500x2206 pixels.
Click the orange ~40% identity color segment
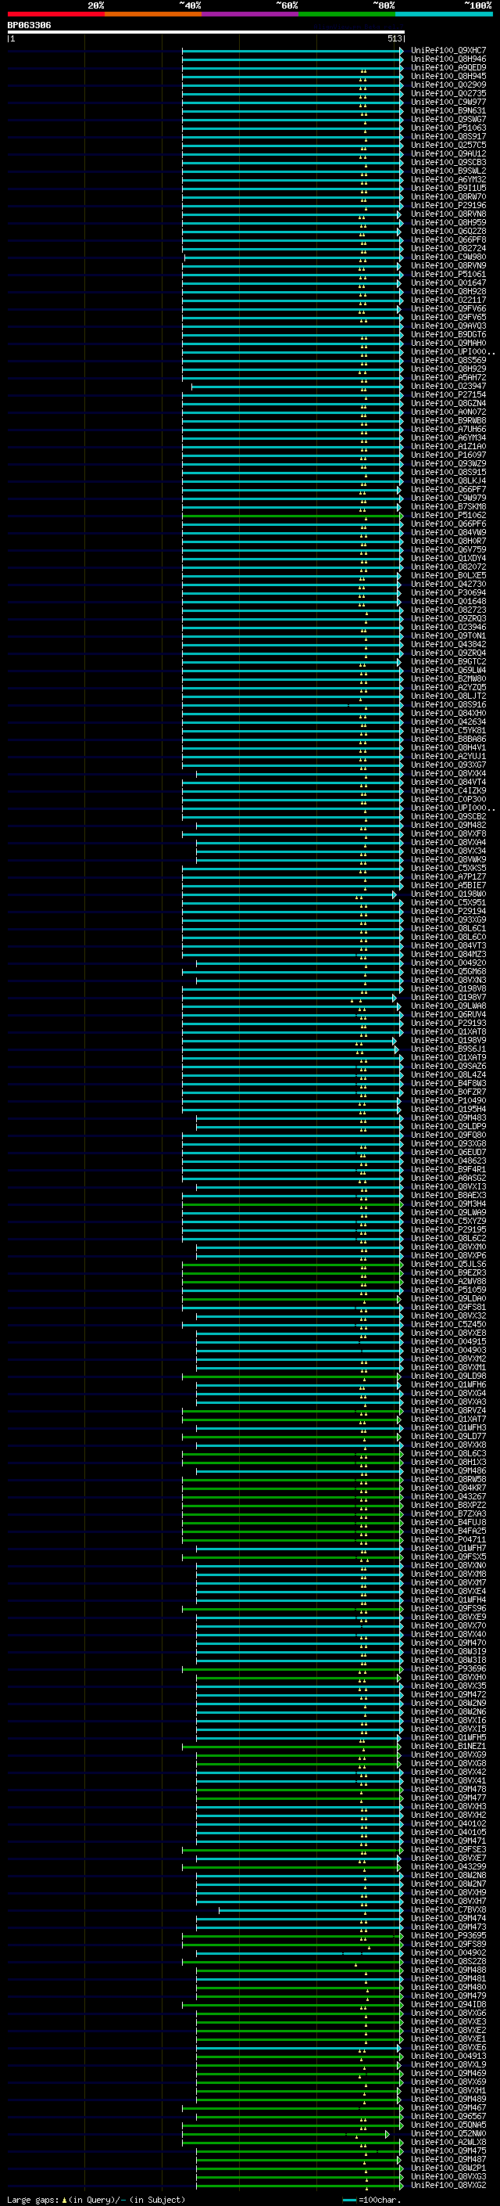click(x=153, y=14)
